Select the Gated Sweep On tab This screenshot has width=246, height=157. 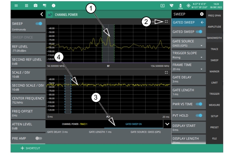(133, 124)
